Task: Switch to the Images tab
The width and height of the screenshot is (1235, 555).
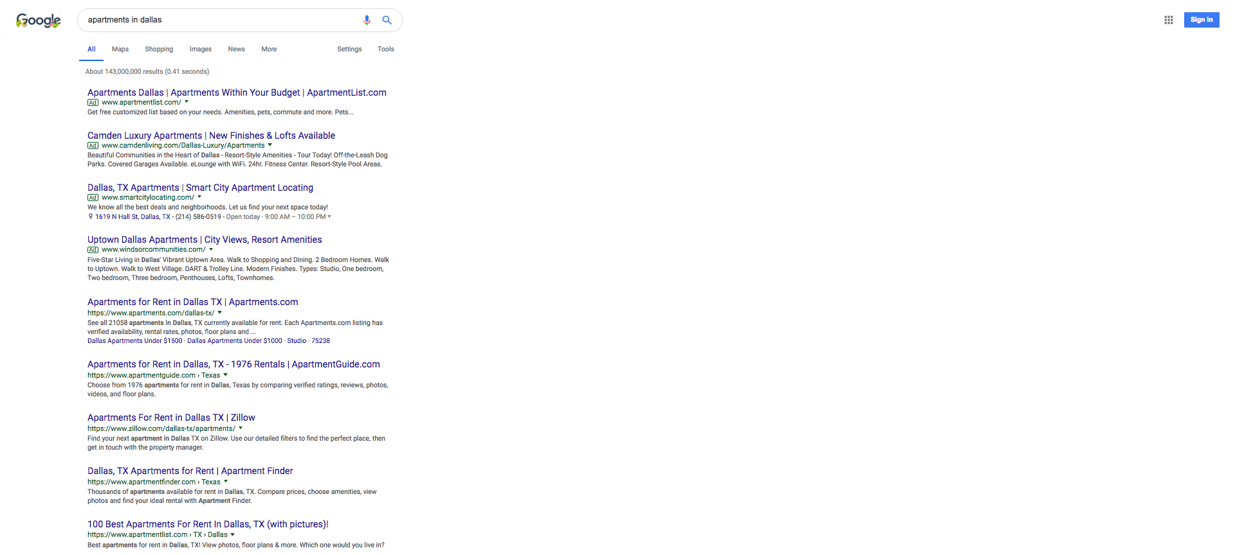Action: click(201, 49)
